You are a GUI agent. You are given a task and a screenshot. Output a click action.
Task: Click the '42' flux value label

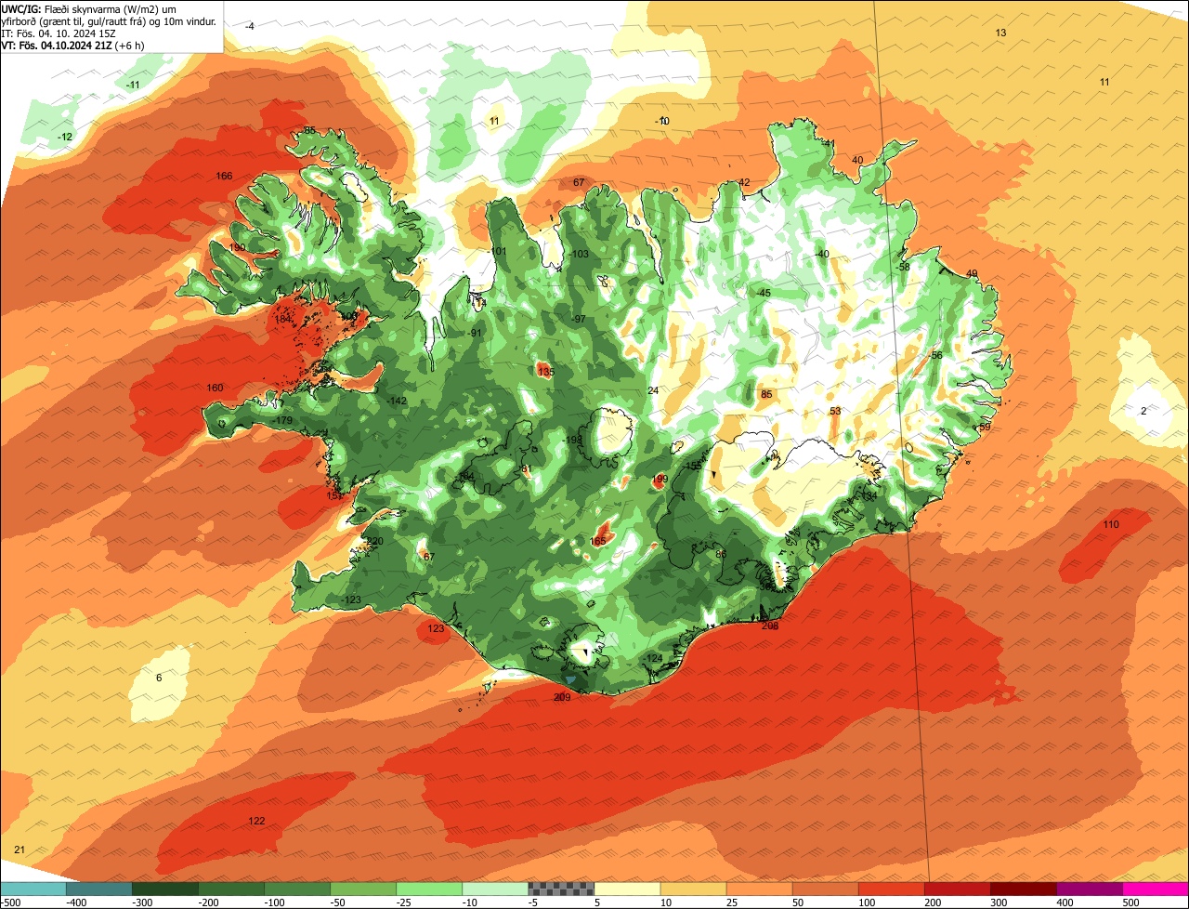(744, 183)
